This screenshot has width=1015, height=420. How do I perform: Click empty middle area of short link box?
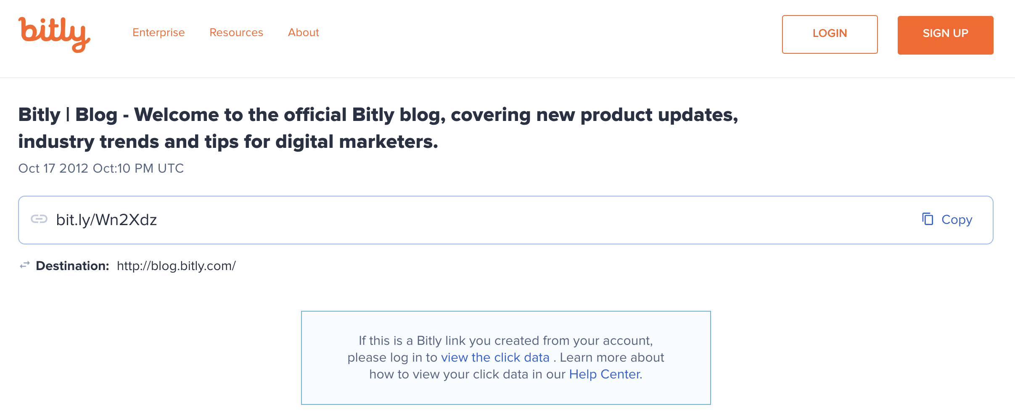[x=505, y=220]
